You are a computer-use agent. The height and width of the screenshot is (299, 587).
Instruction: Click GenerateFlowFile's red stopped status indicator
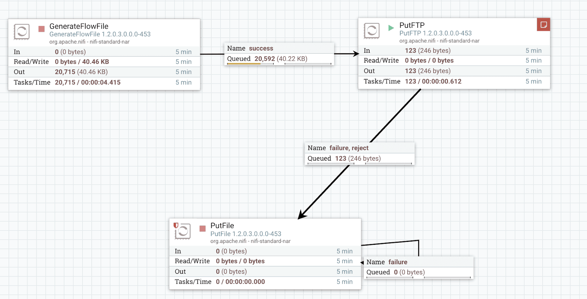click(41, 29)
